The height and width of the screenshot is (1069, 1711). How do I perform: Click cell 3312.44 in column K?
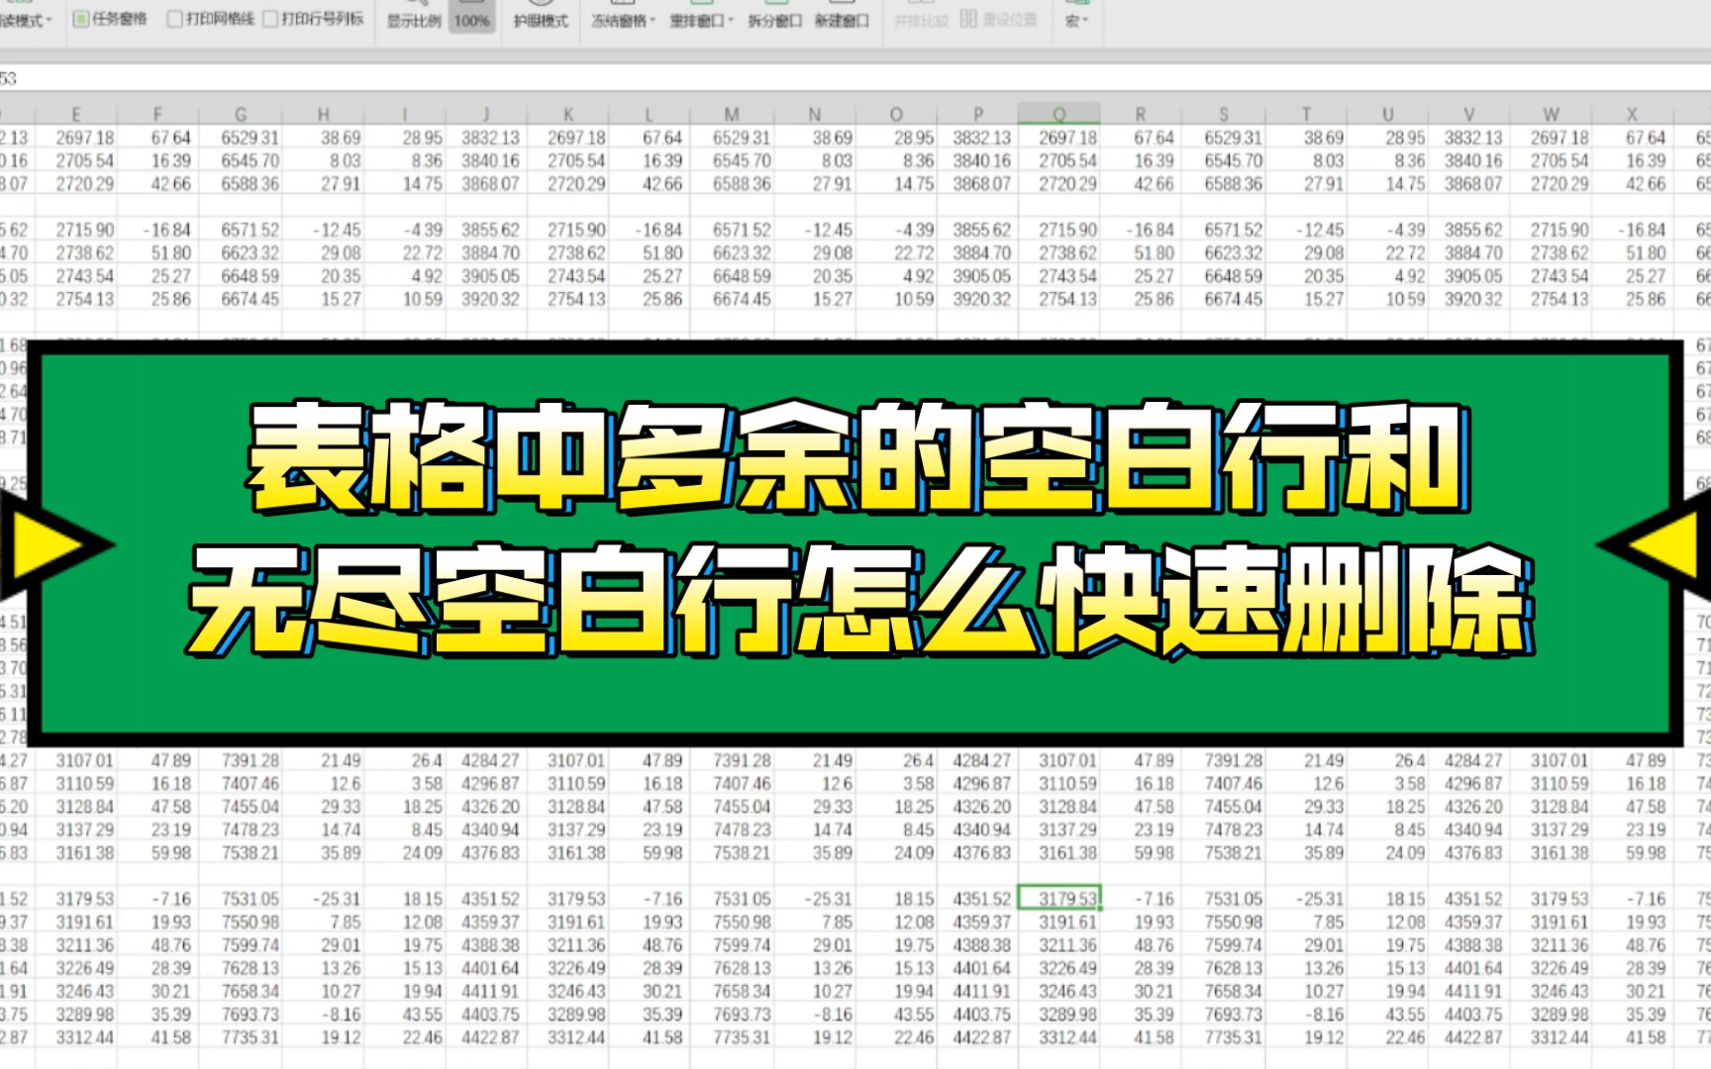pos(568,1037)
